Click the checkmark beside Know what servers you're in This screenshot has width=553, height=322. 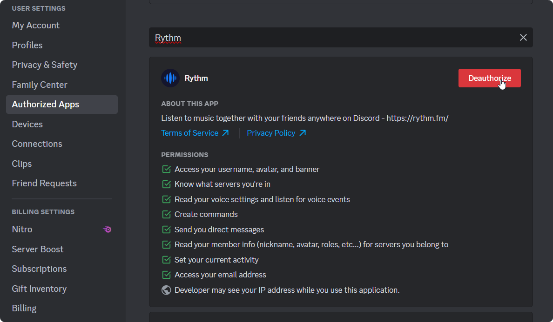tap(166, 184)
